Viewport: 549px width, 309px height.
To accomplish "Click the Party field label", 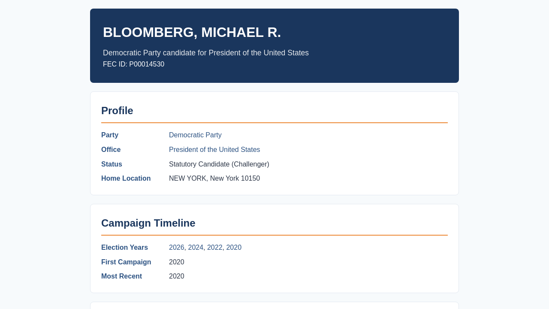I will click(110, 135).
